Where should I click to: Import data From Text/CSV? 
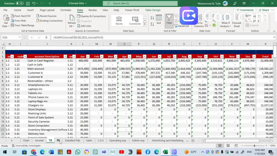[21, 16]
